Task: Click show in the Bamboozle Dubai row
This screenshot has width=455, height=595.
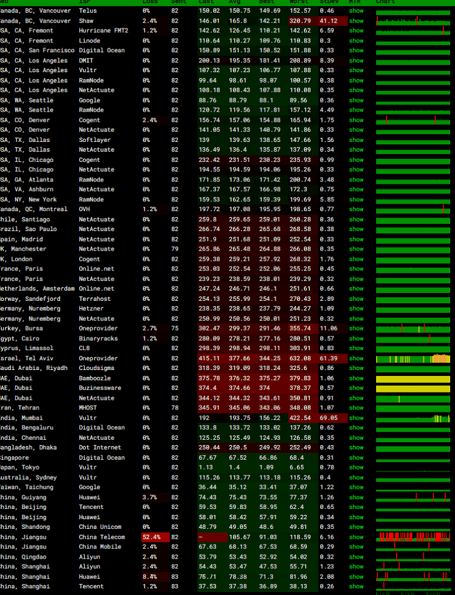Action: tap(356, 378)
